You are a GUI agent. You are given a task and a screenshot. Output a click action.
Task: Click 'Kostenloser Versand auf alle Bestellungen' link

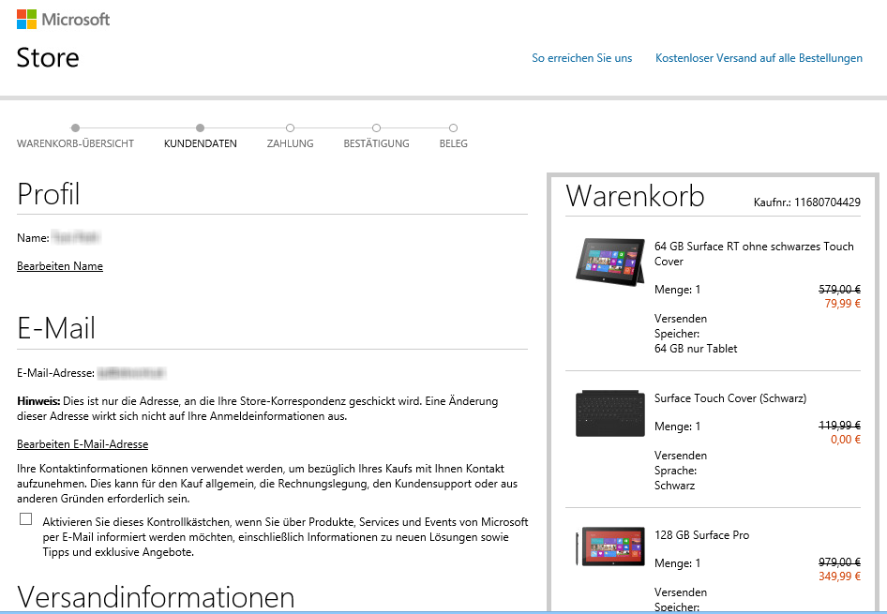coord(759,58)
